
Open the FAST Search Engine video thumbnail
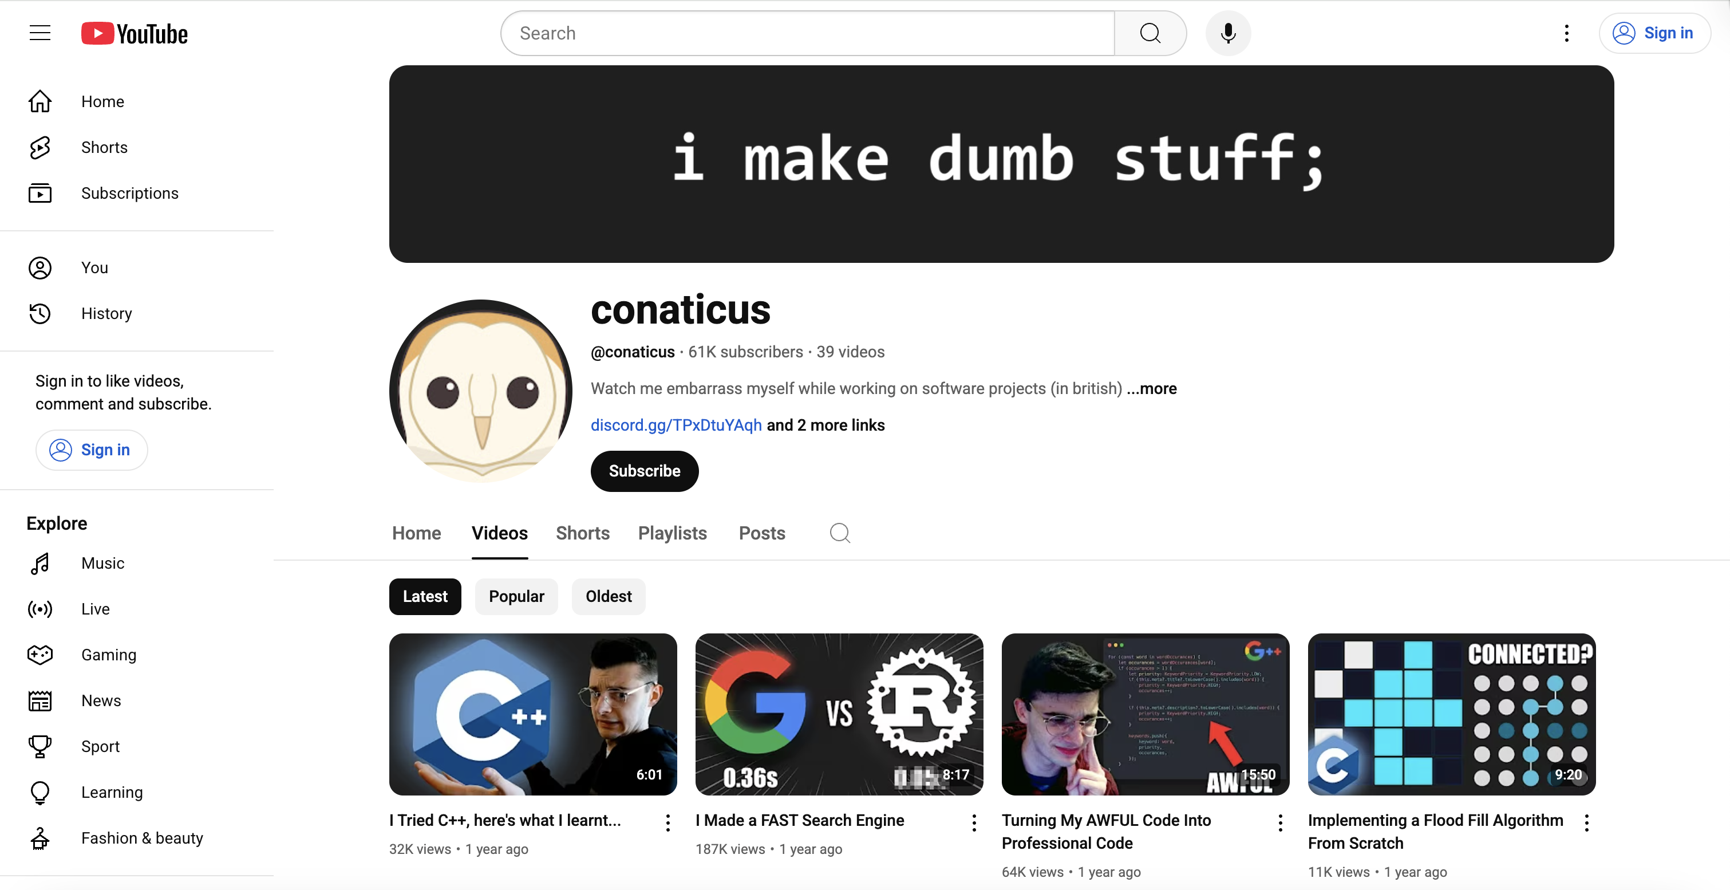[x=839, y=714]
